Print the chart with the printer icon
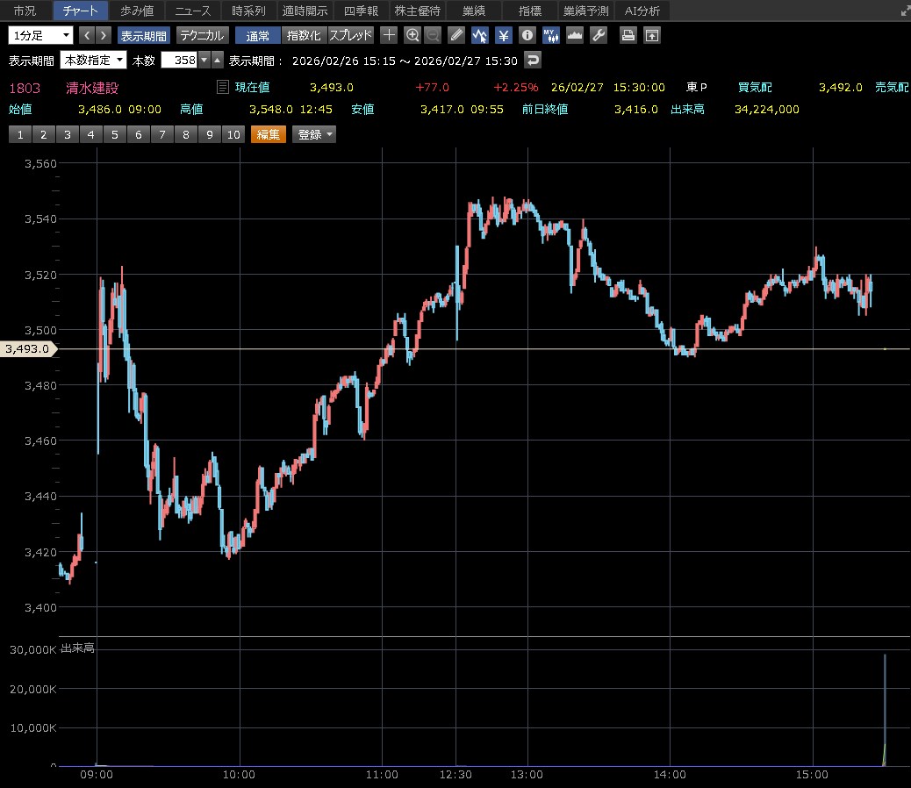This screenshot has height=788, width=911. 628,35
